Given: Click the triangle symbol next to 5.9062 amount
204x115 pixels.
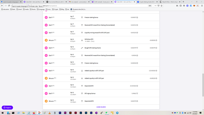Looking at the screenshot, I should (x=137, y=94).
